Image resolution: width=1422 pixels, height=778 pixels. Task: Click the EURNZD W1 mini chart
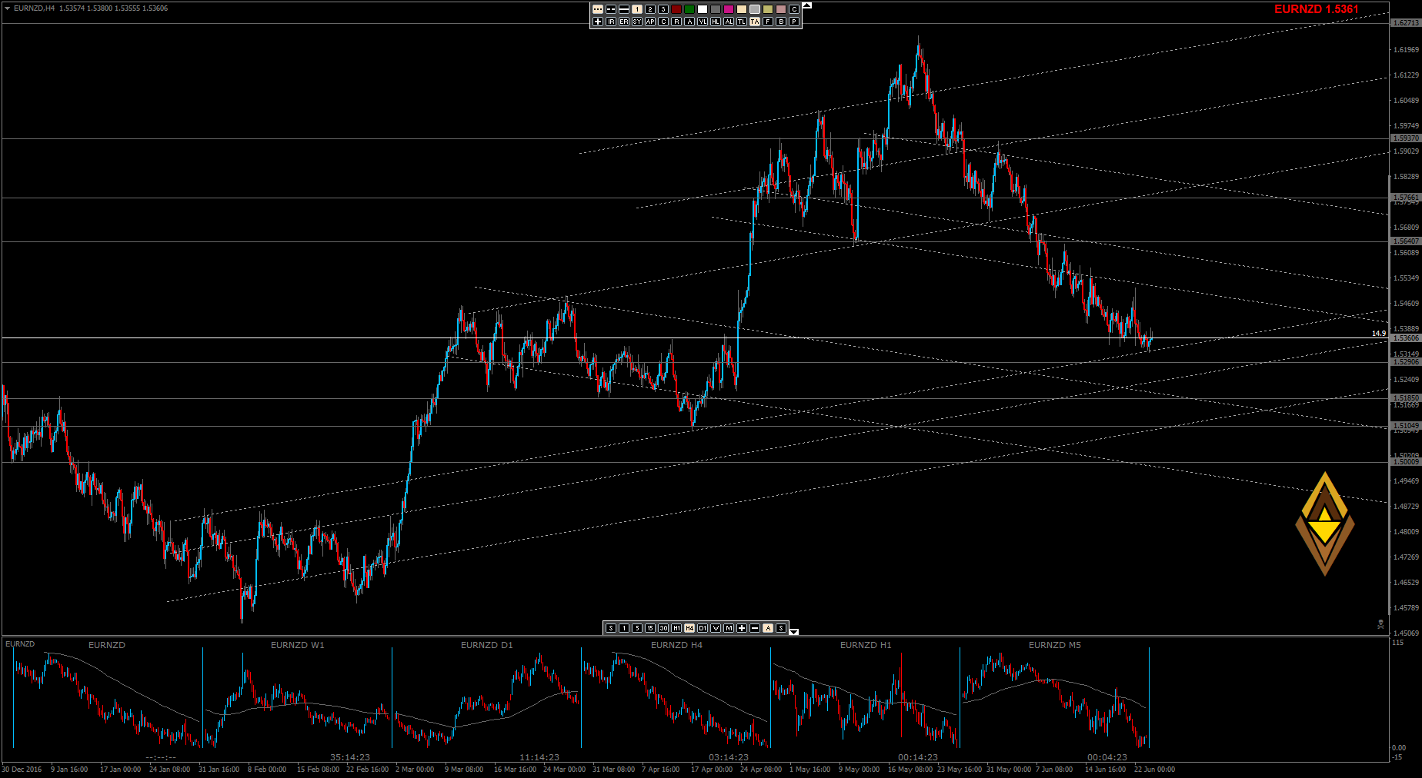(297, 696)
